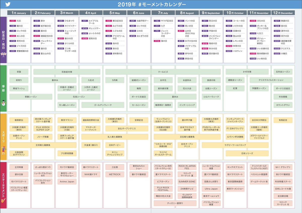The image size is (302, 213).
Task: Click the 梅雨 box in June
Action: click(x=139, y=89)
